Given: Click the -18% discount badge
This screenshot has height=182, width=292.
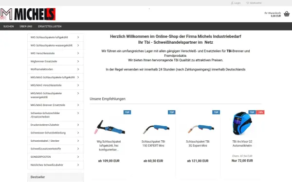Looking at the screenshot, I should point(260,112).
